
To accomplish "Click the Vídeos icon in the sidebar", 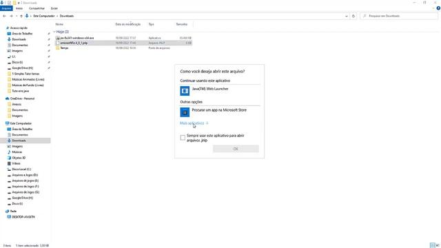I will click(9, 163).
